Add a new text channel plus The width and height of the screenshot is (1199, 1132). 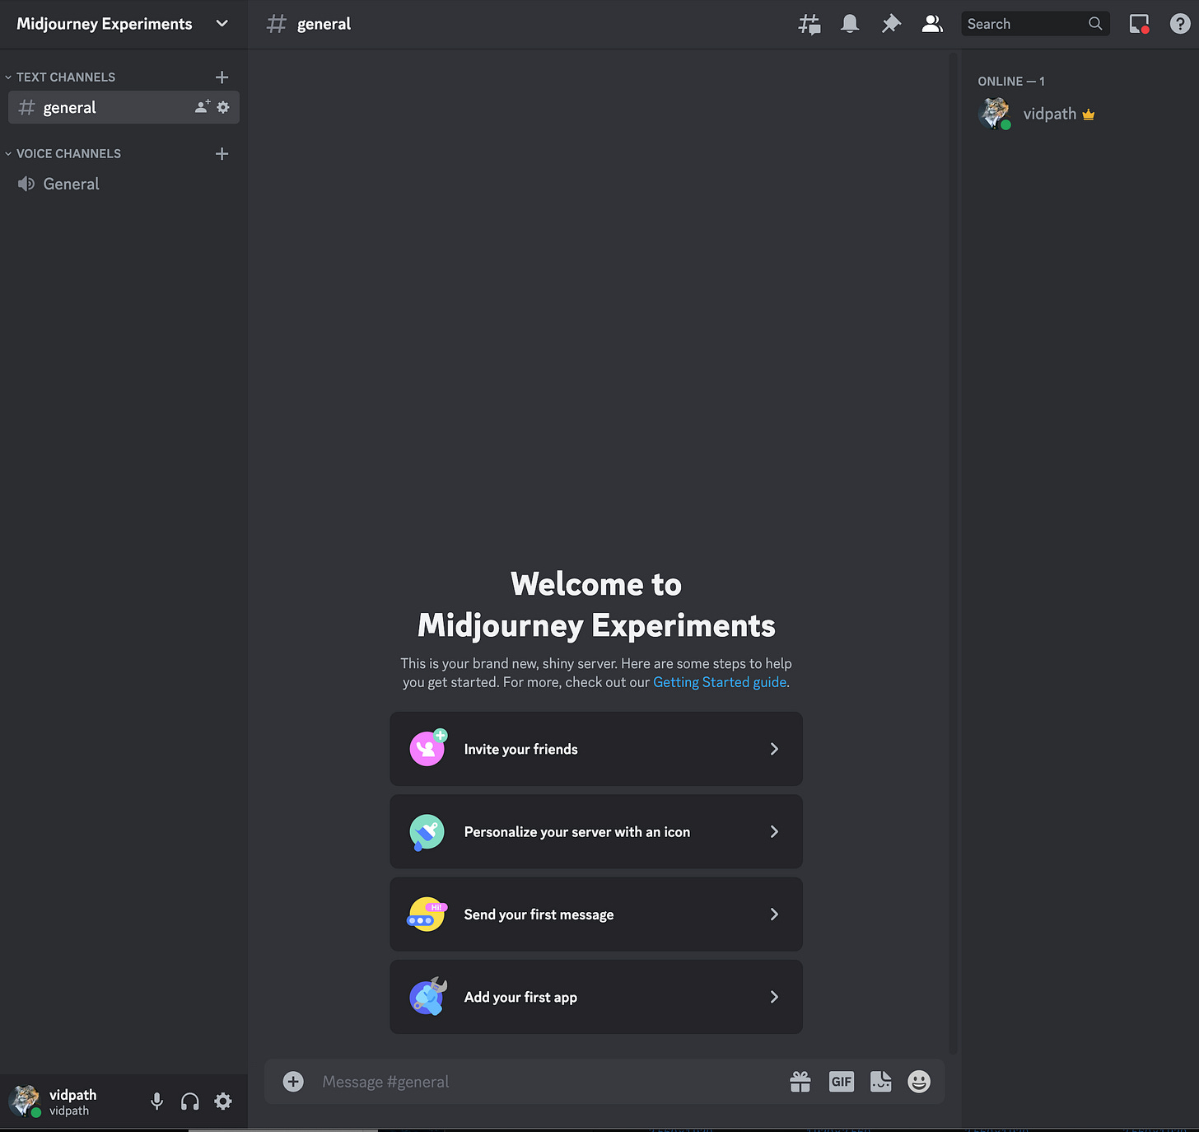click(222, 77)
